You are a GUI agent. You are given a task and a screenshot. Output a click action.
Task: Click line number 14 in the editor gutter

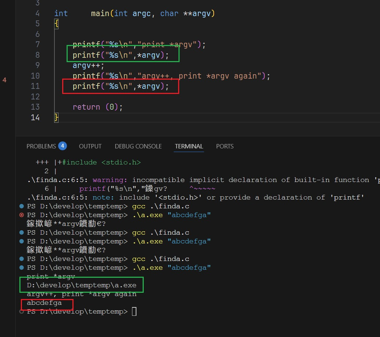point(35,117)
